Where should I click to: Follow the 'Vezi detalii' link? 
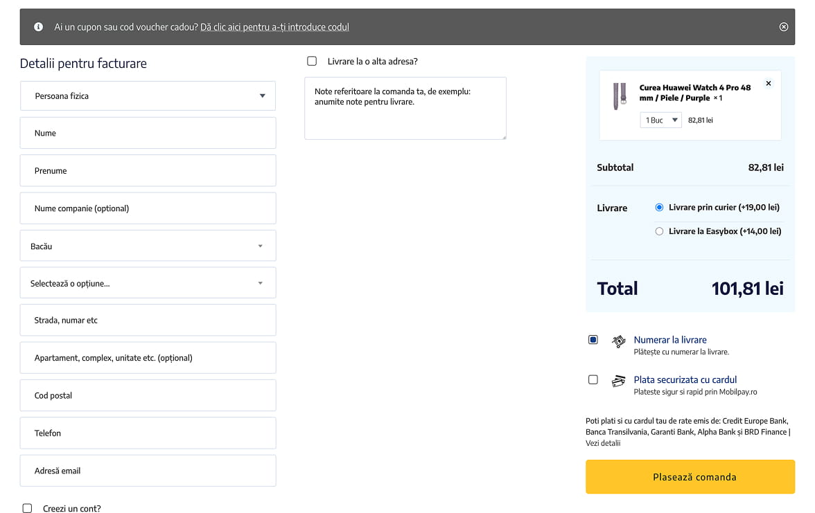pyautogui.click(x=603, y=443)
